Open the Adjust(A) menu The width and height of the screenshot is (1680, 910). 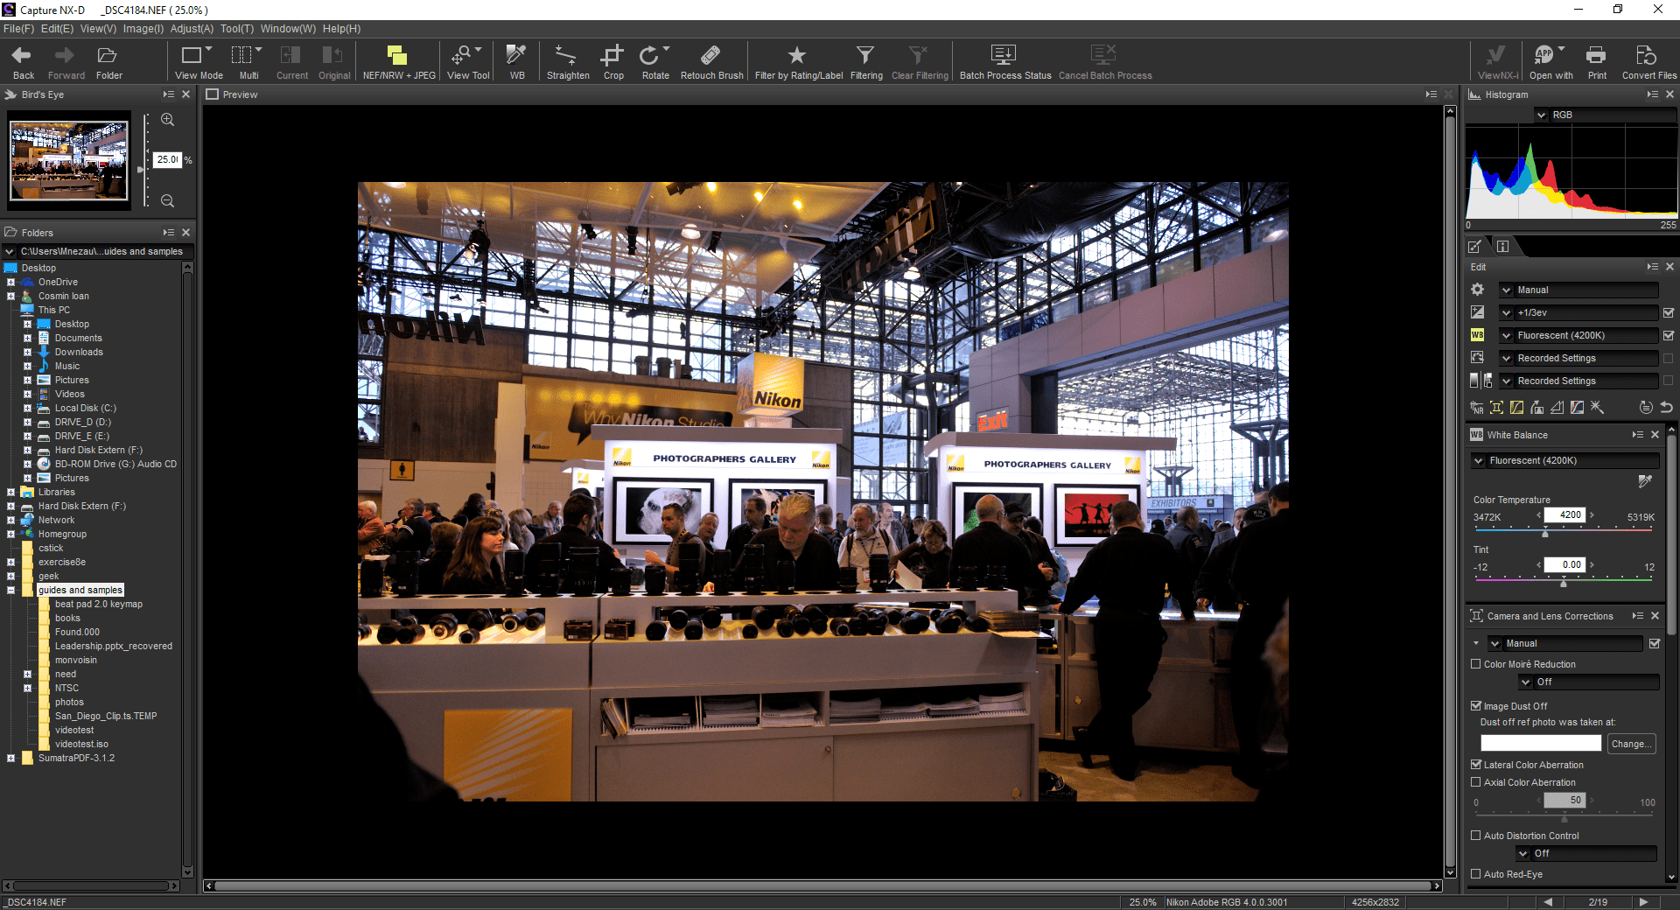click(192, 29)
